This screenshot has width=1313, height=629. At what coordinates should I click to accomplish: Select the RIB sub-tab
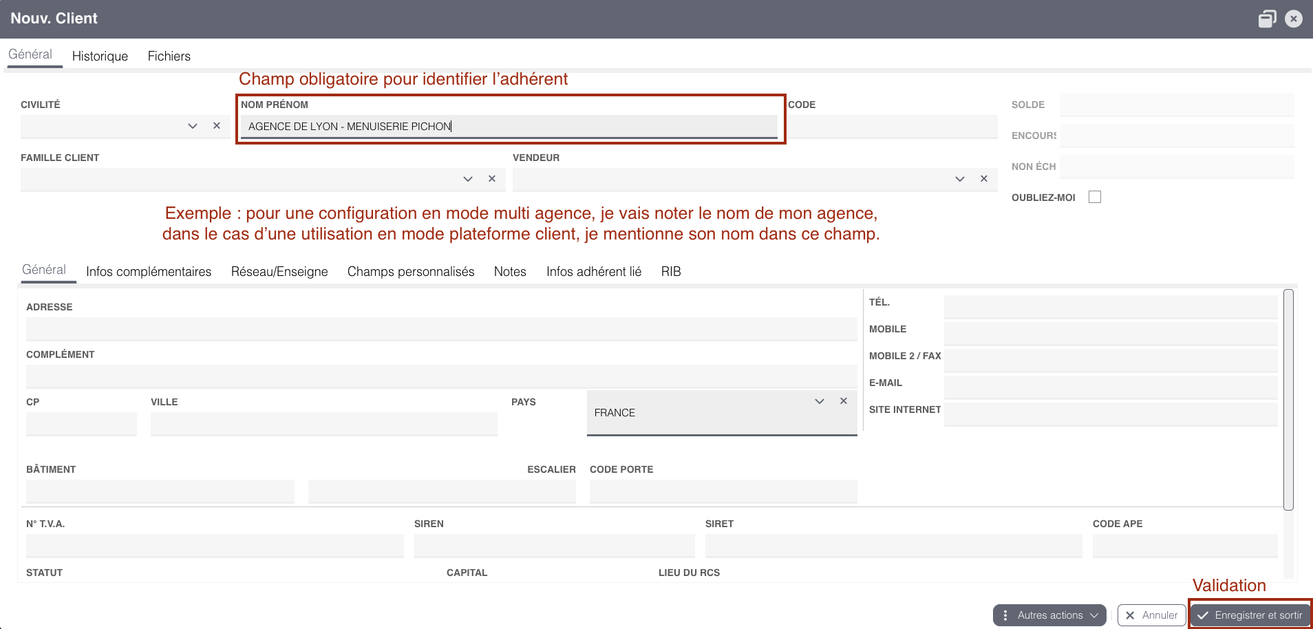[x=671, y=272]
